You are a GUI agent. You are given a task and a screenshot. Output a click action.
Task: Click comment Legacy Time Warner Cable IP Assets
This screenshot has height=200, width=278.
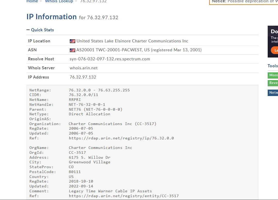(110, 191)
